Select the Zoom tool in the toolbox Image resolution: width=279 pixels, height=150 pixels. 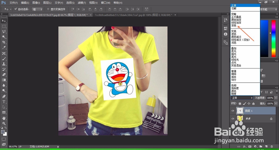click(4, 123)
